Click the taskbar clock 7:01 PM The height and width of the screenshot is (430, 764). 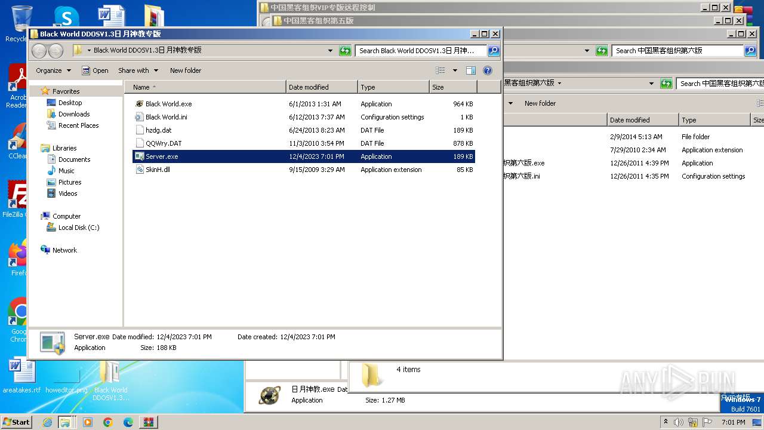coord(733,422)
